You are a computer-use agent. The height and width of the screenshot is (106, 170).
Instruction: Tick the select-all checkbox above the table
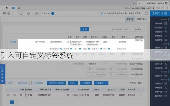(144, 83)
